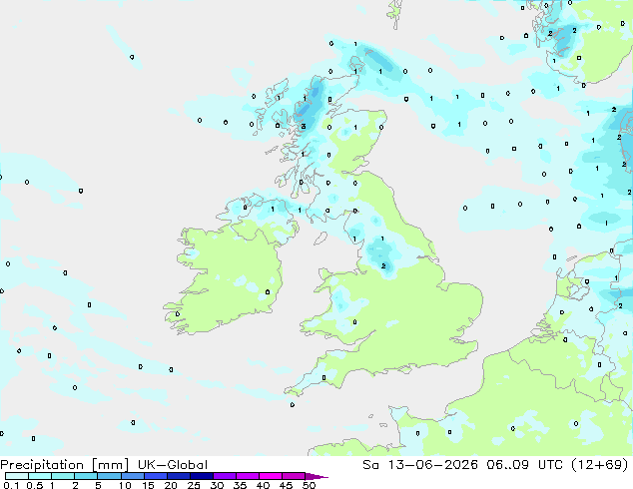
Task: Click the 'UK-Global' model label
Action: (x=173, y=465)
